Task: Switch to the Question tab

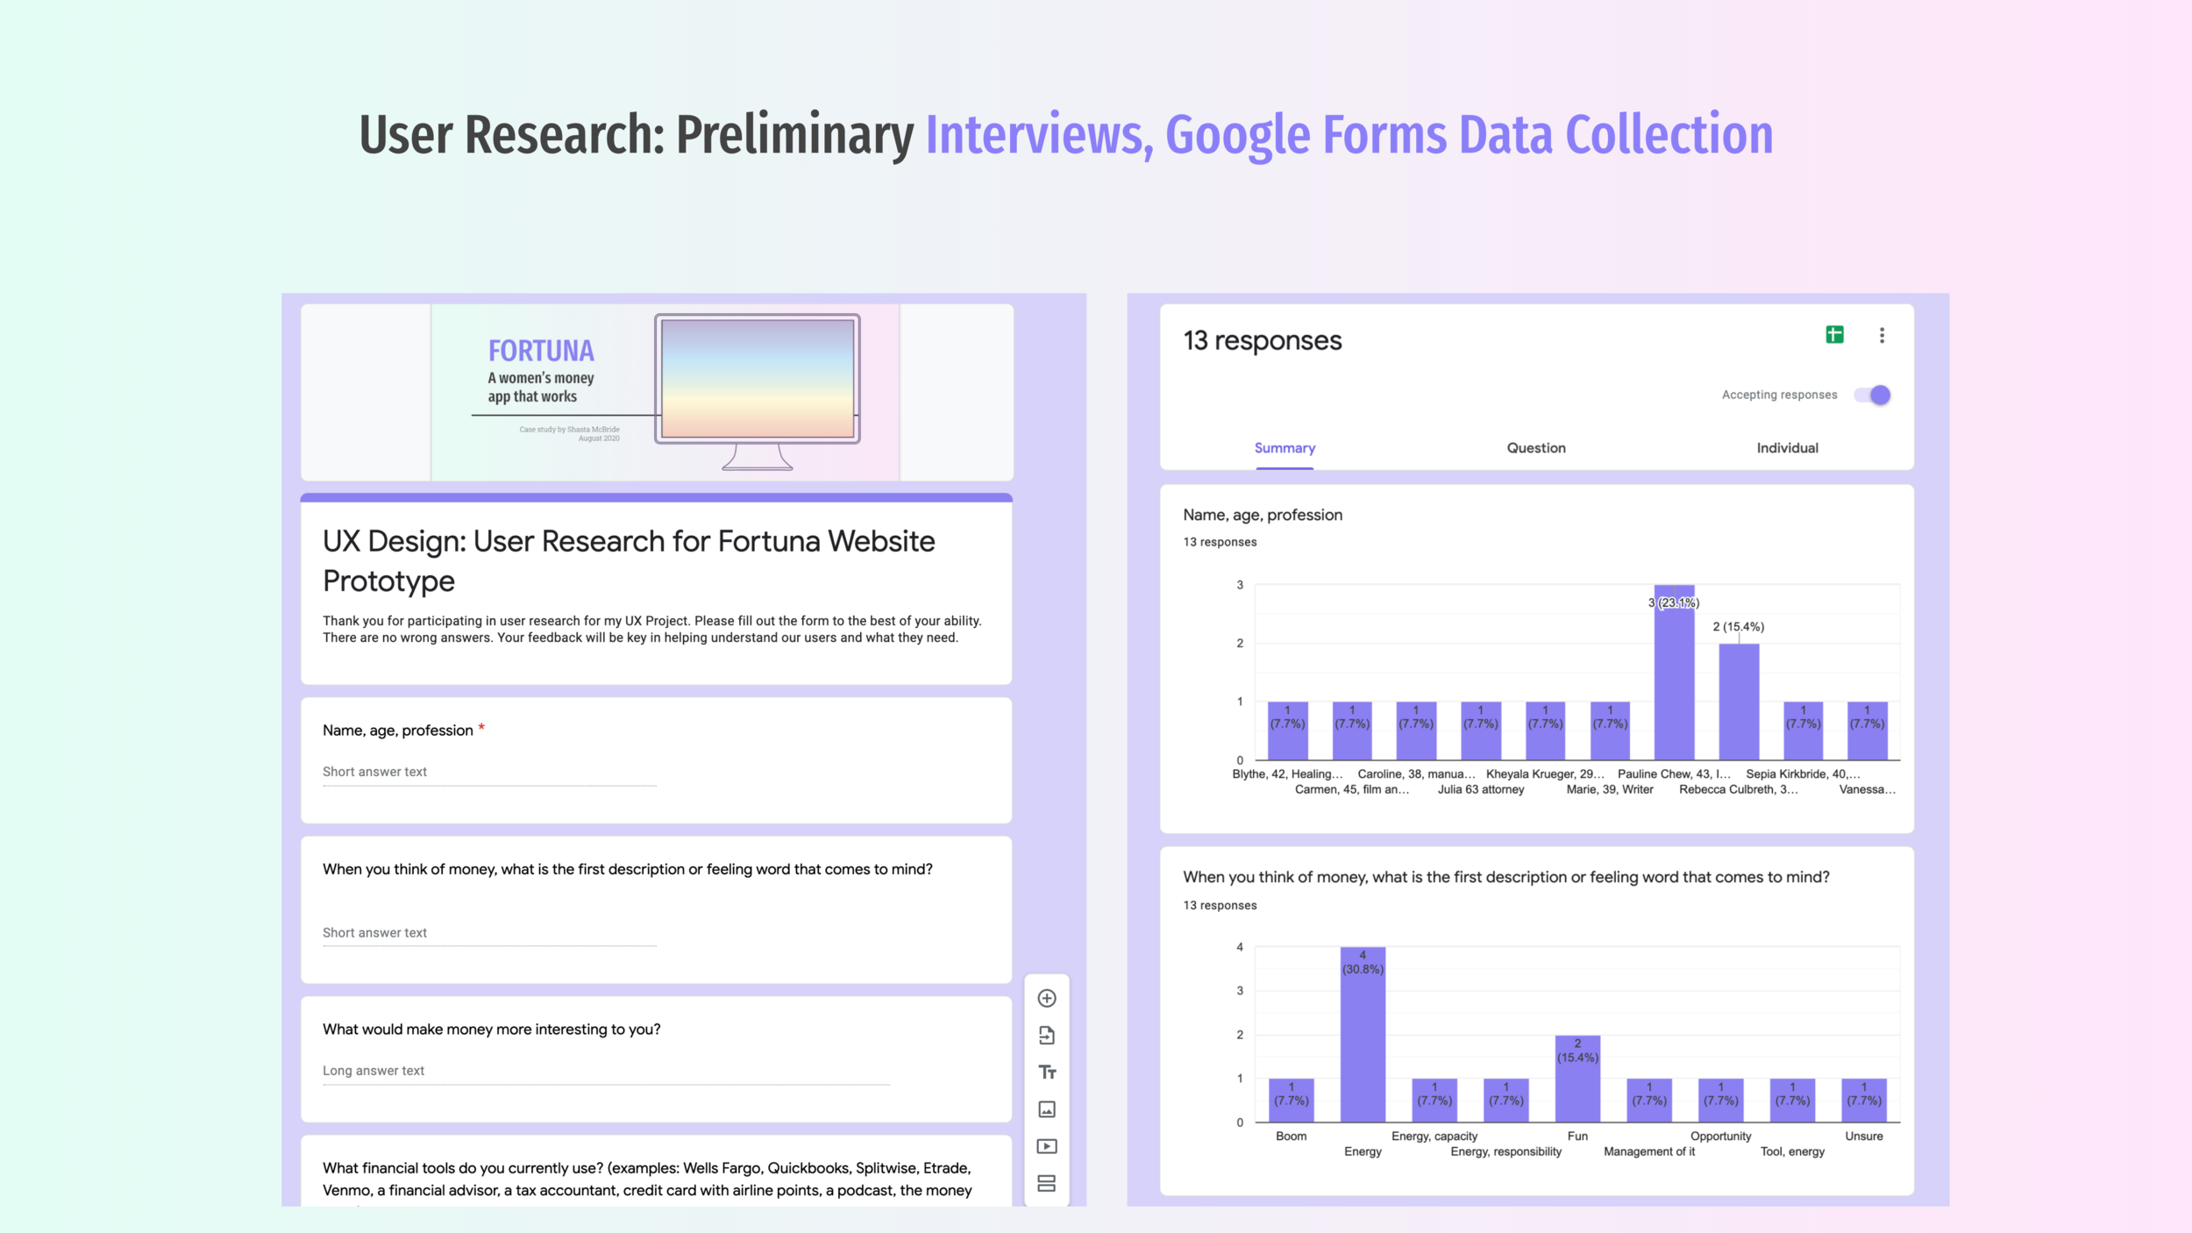Action: [1535, 448]
